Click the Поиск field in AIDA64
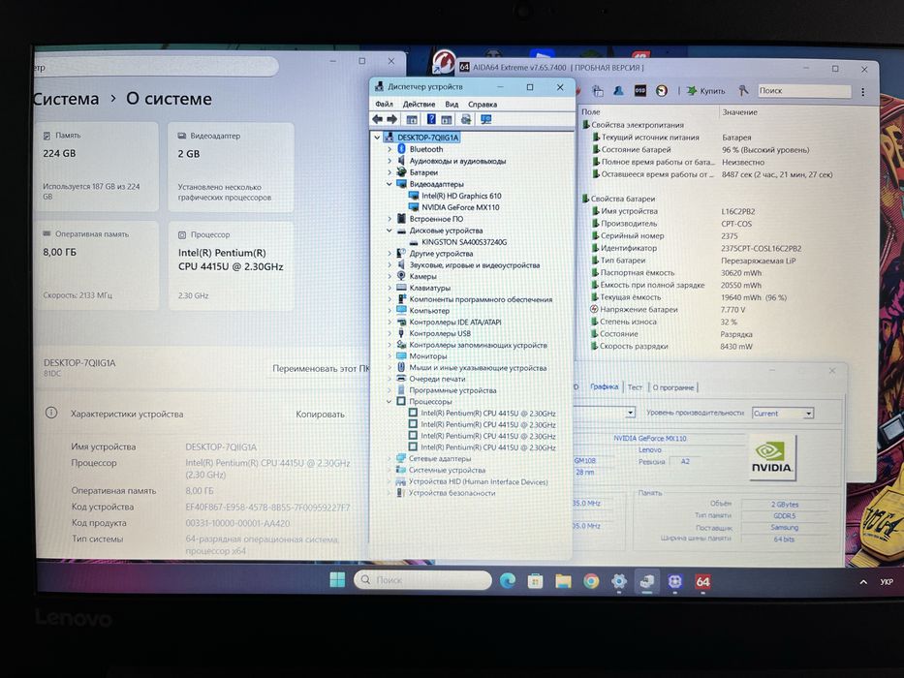 (x=803, y=90)
